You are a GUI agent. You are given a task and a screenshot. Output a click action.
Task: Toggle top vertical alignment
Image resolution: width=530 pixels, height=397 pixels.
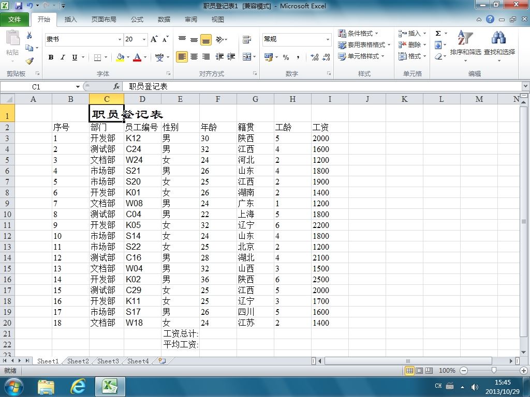(182, 39)
